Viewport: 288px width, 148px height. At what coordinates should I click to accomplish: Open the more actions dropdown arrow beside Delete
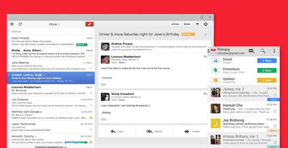pos(197,24)
